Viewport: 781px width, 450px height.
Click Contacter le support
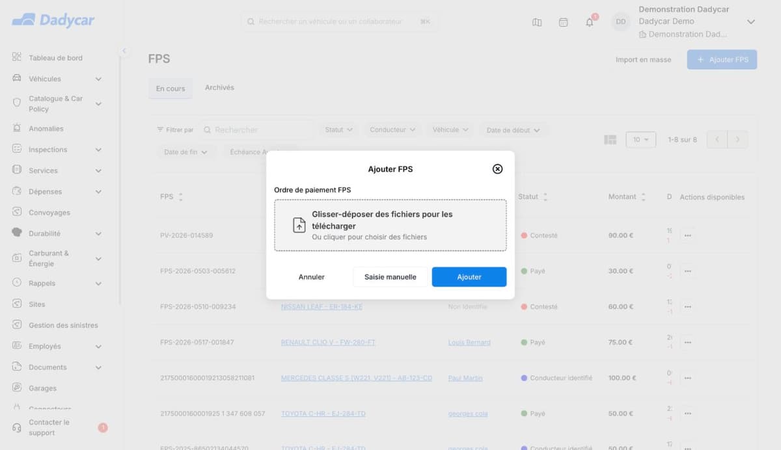49,427
